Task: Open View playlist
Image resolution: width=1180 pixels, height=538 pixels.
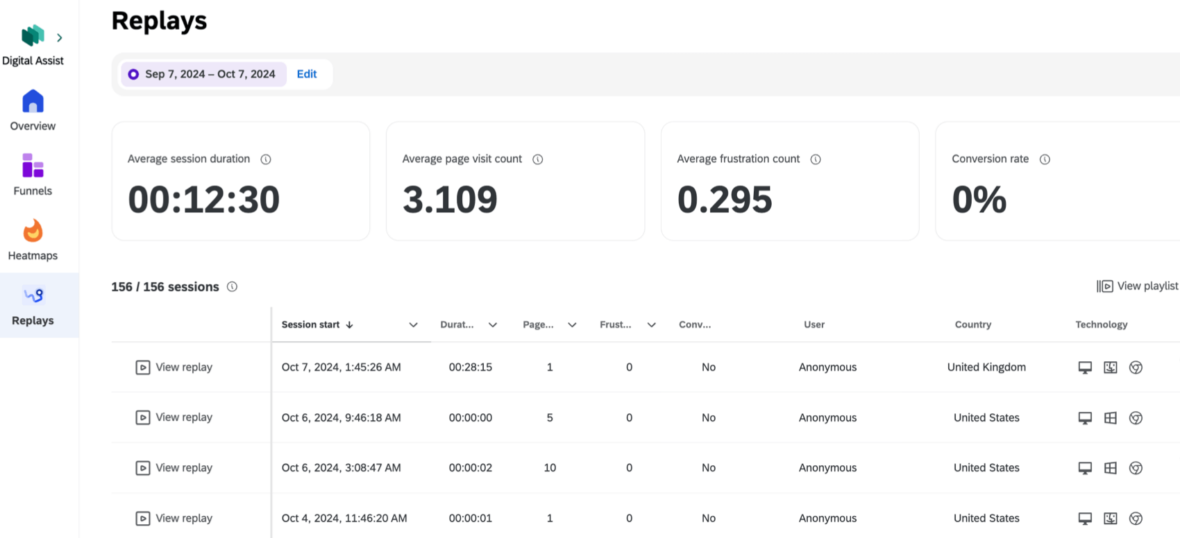Action: pos(1138,286)
